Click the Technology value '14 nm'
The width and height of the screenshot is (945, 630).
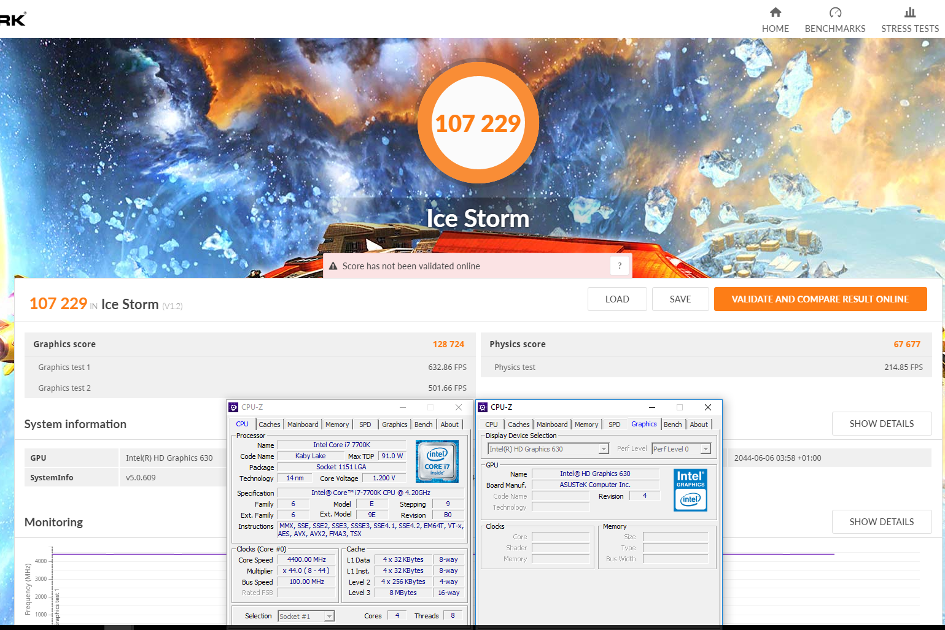(295, 478)
